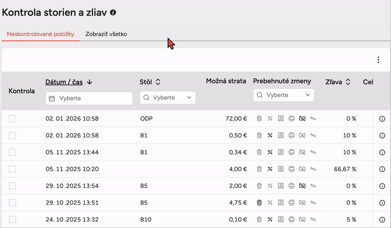Mark the 29.10.2025 13:51 row as checked
Screen dimensions: 391x228
13,203
